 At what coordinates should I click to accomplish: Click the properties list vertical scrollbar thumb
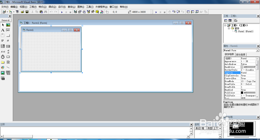257,65
